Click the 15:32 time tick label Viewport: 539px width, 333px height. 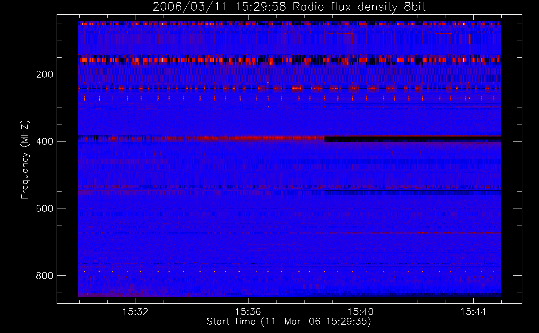click(135, 312)
